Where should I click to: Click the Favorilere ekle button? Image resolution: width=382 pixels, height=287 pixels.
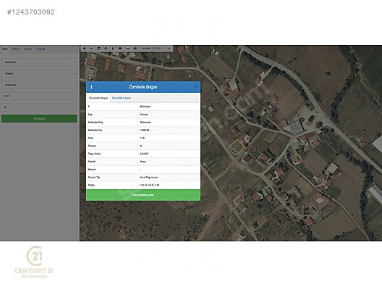click(143, 195)
